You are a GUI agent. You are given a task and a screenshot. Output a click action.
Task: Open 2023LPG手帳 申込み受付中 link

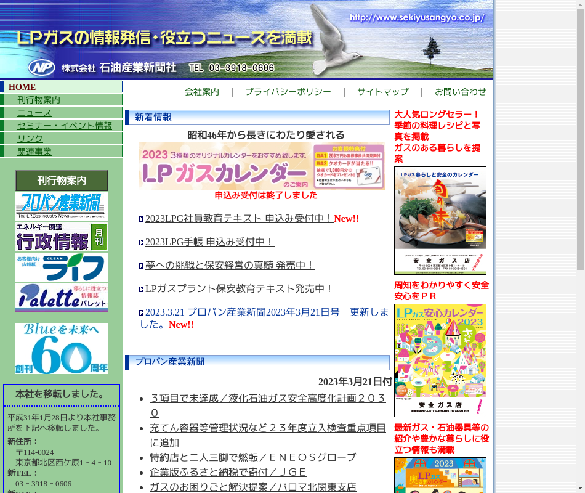tap(209, 242)
